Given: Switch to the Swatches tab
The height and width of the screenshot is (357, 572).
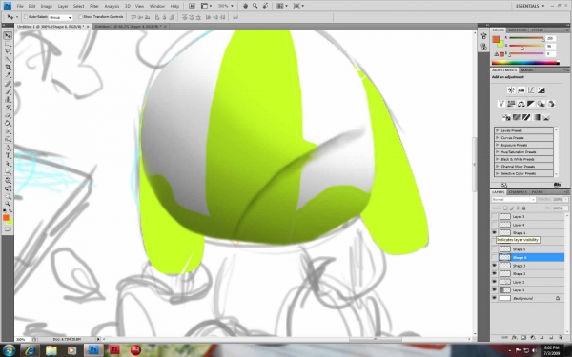Looking at the screenshot, I should pos(517,30).
